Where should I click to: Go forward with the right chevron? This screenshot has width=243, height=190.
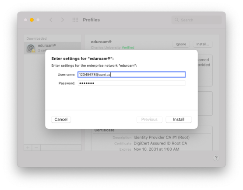pyautogui.click(x=63, y=20)
